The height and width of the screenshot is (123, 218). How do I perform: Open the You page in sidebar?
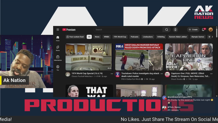[58, 68]
